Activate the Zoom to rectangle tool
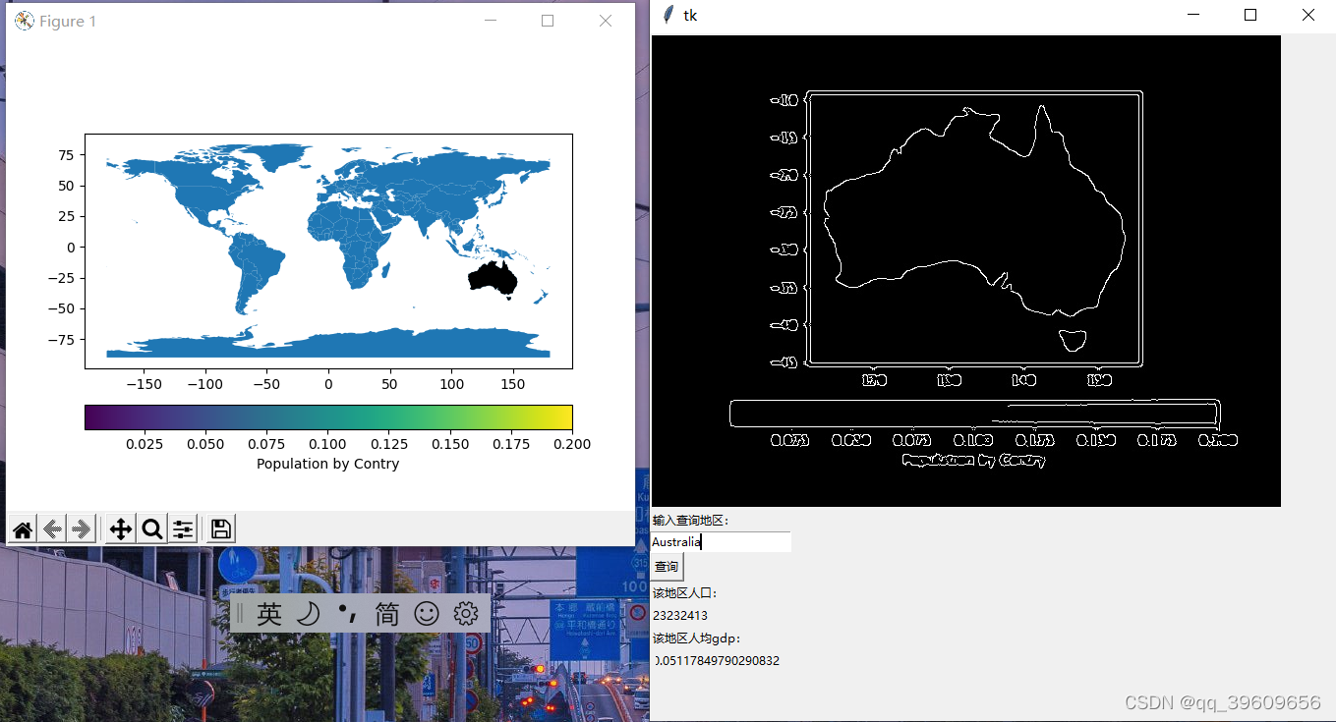This screenshot has height=722, width=1336. pyautogui.click(x=152, y=530)
